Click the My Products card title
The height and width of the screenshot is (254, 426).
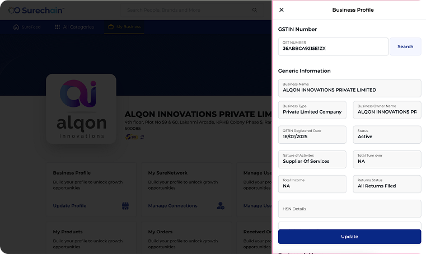pyautogui.click(x=68, y=232)
